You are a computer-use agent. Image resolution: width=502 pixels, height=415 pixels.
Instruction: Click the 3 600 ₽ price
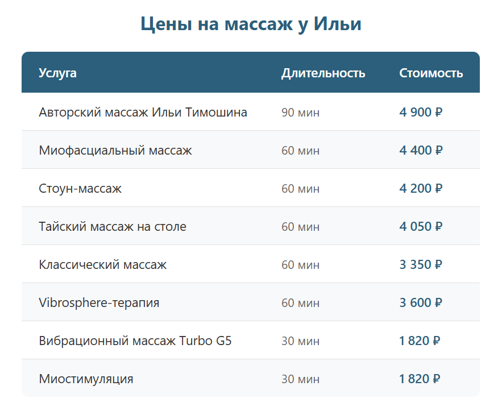point(421,303)
